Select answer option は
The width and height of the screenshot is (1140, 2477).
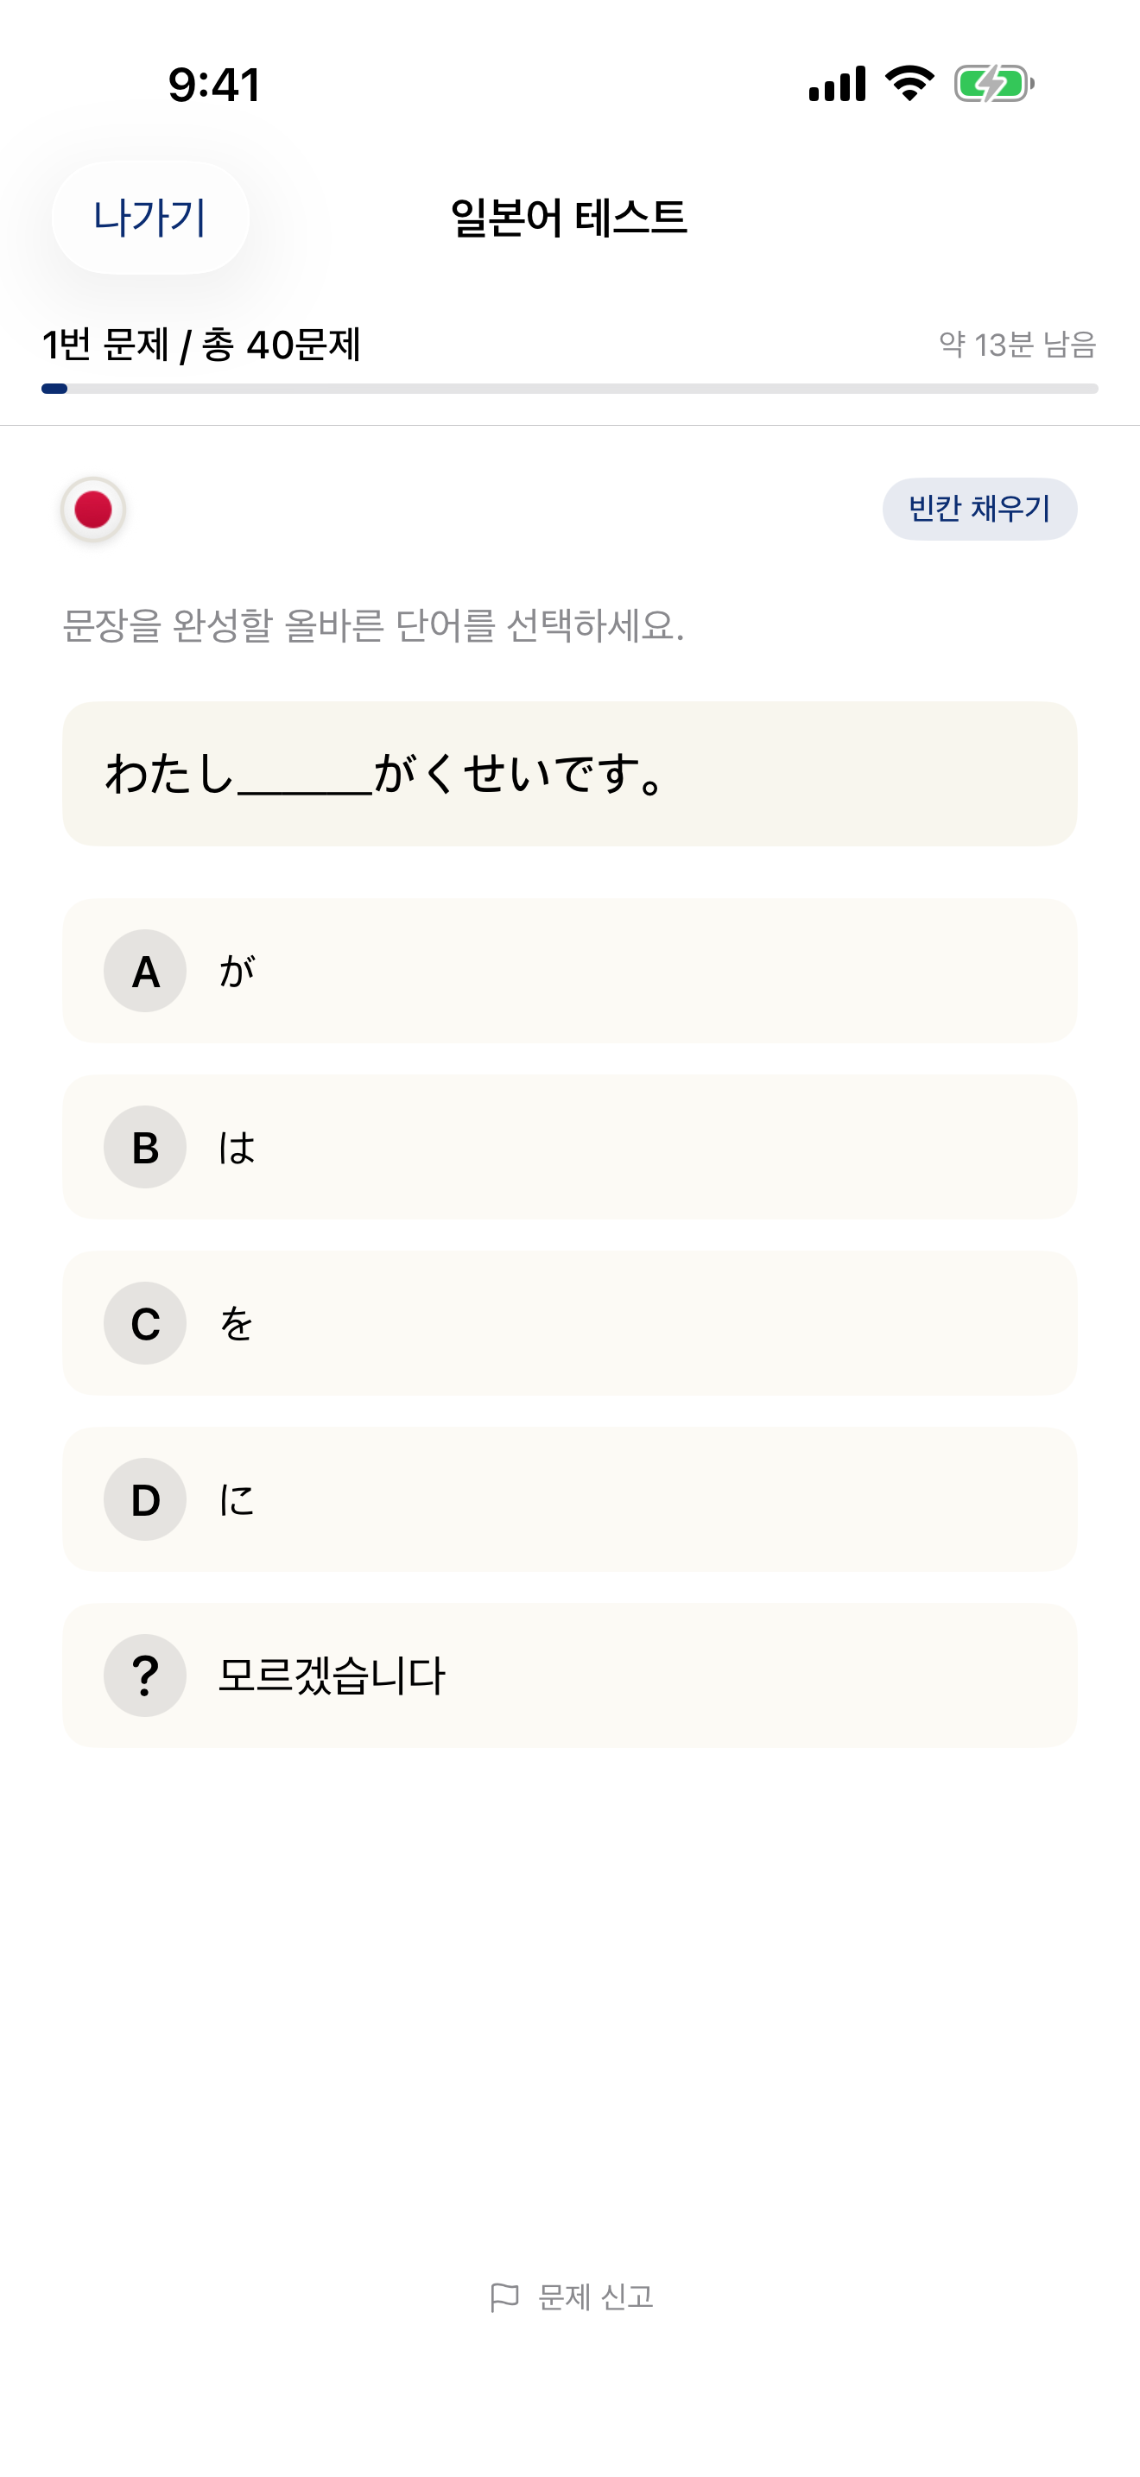click(x=569, y=1147)
